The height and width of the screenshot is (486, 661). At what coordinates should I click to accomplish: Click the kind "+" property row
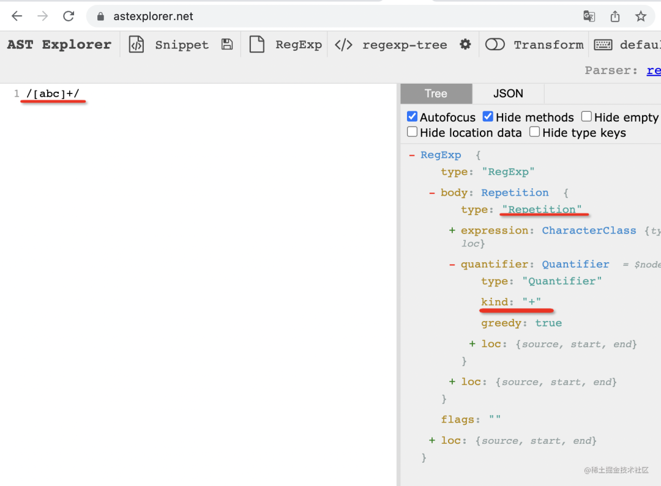click(511, 302)
